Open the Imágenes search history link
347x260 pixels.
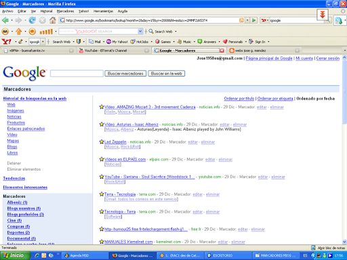pos(16,110)
